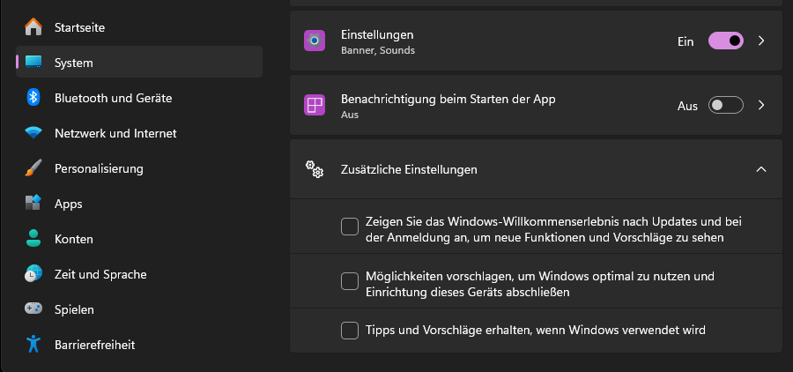The height and width of the screenshot is (372, 793).
Task: Click the Zeit und Sprache globe icon
Action: pyautogui.click(x=33, y=274)
